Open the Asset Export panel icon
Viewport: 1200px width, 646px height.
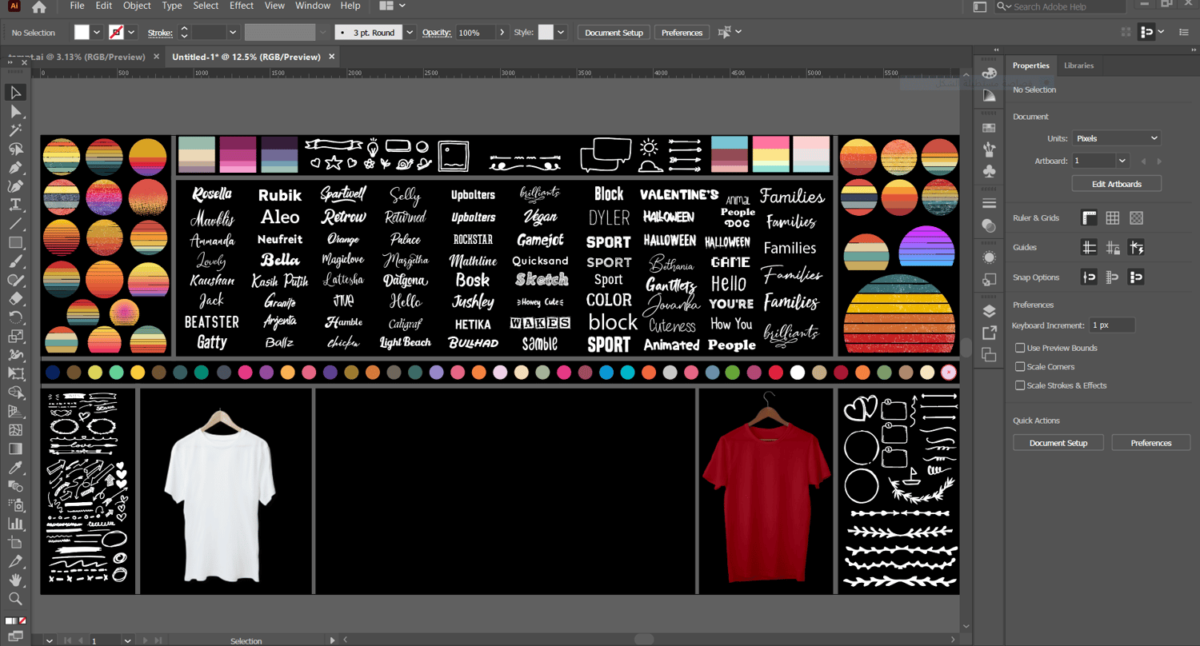point(990,333)
